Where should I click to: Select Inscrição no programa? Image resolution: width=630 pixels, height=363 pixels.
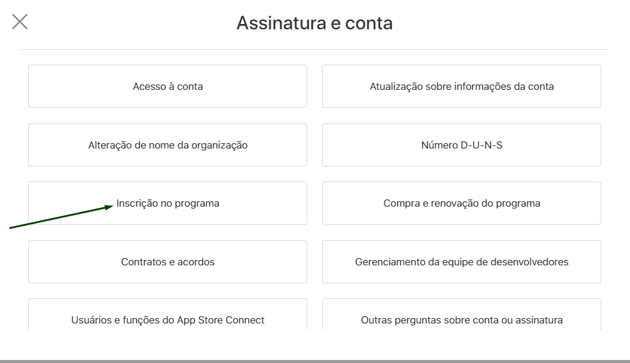tap(167, 203)
